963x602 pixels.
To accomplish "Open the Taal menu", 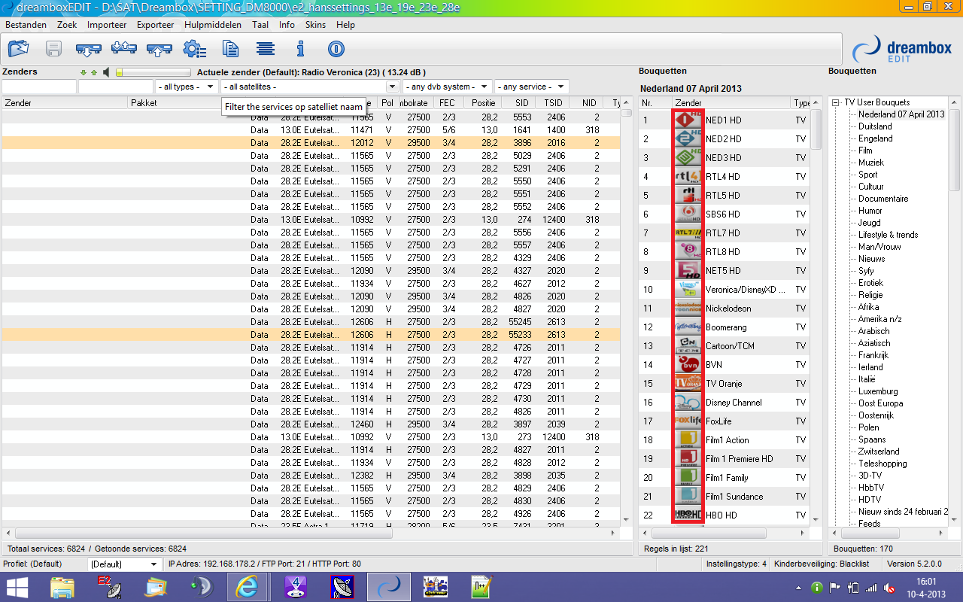I will click(260, 25).
